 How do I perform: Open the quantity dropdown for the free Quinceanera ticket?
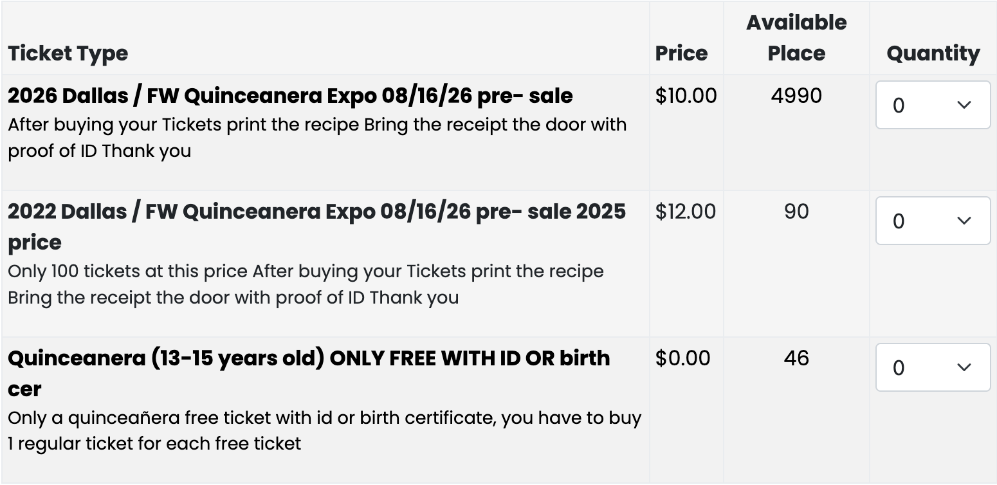pos(932,367)
